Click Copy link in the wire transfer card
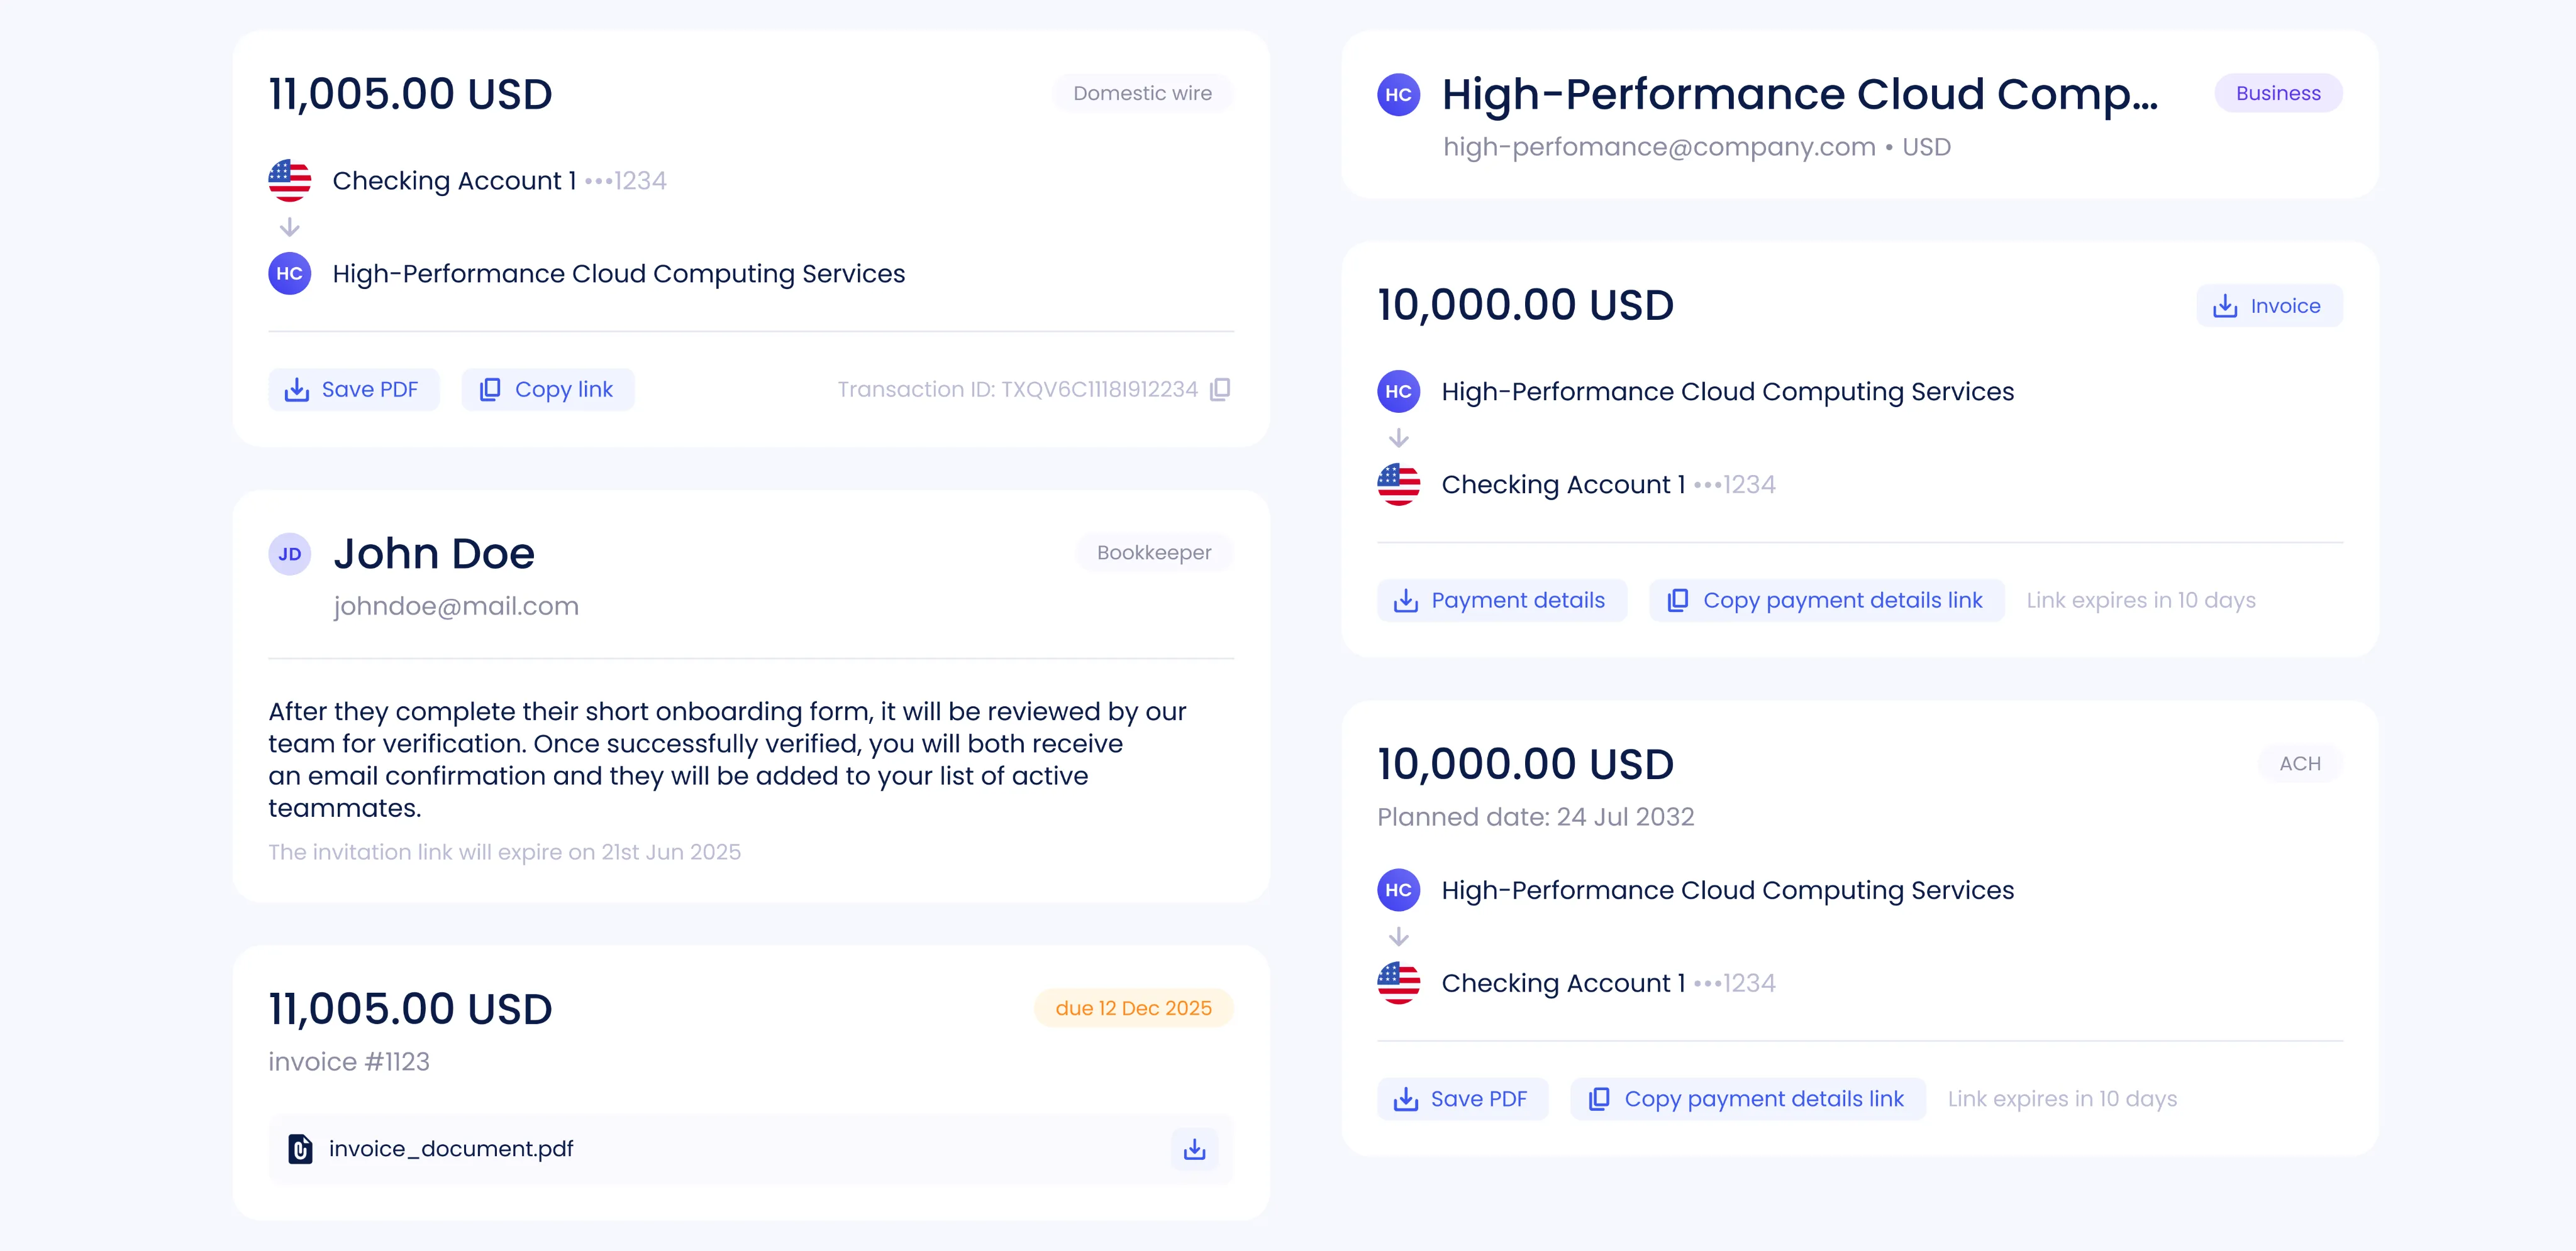2576x1251 pixels. (x=547, y=390)
